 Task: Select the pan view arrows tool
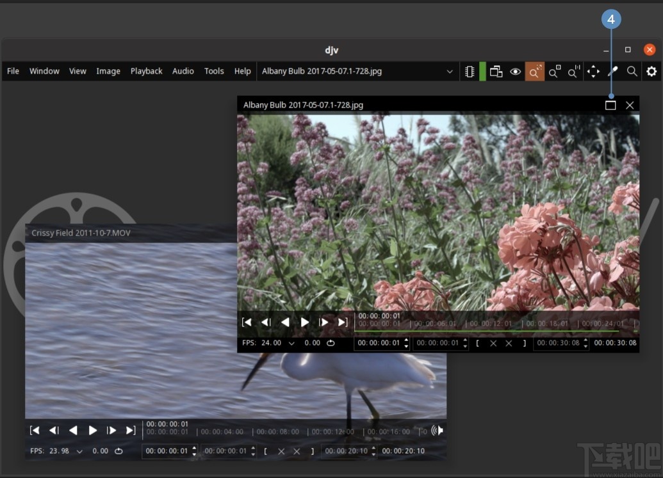[593, 72]
